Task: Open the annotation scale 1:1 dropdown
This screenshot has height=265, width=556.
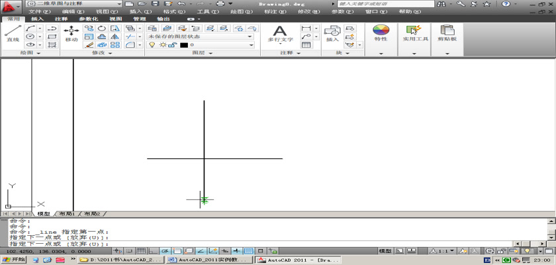Action: pos(442,251)
